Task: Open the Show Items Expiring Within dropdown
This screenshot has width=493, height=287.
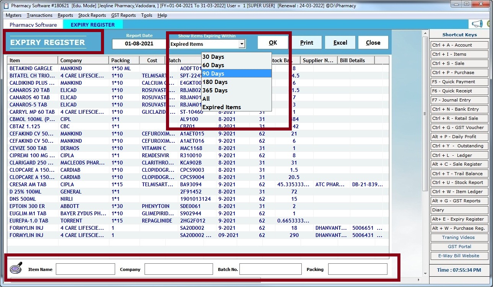Action: [x=242, y=44]
